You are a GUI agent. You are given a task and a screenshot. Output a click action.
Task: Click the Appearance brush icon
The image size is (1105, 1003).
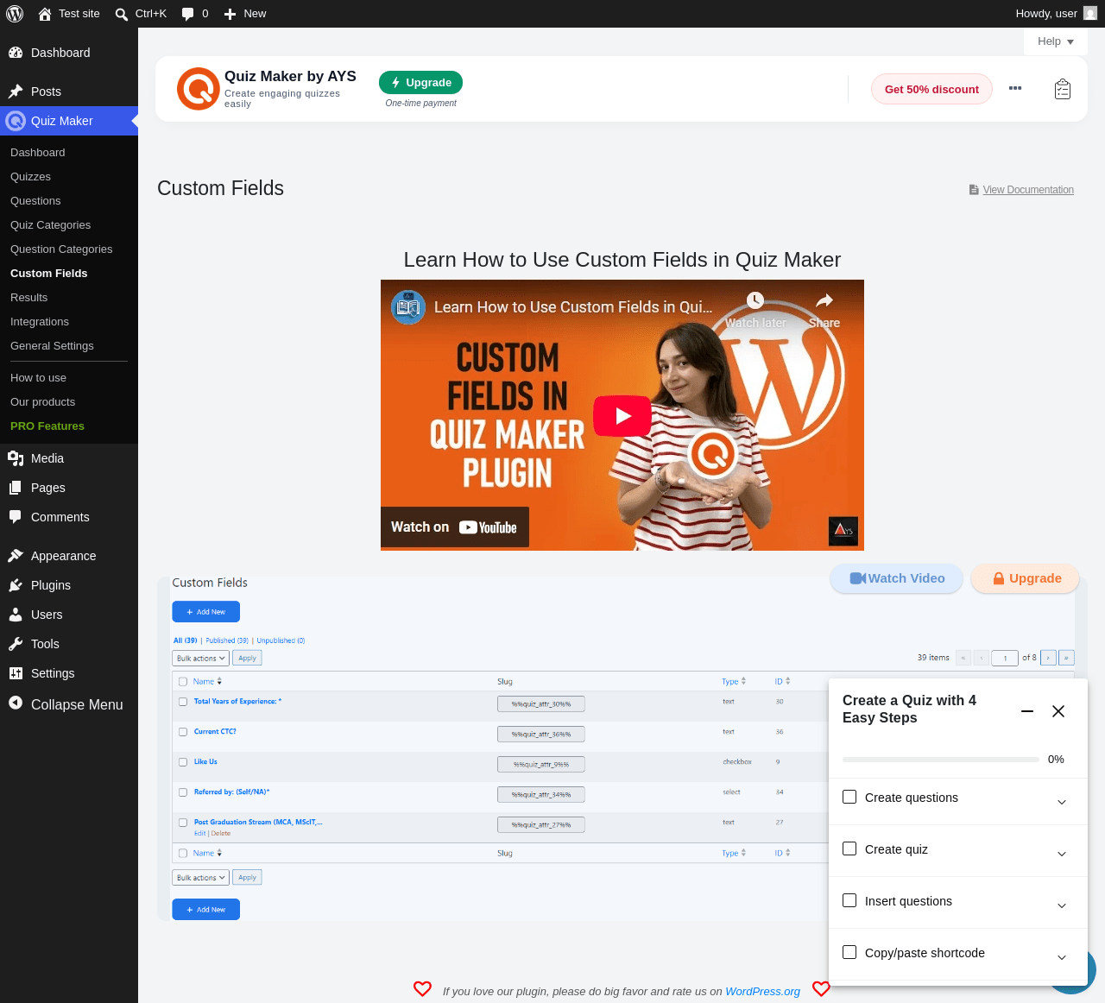(x=16, y=556)
